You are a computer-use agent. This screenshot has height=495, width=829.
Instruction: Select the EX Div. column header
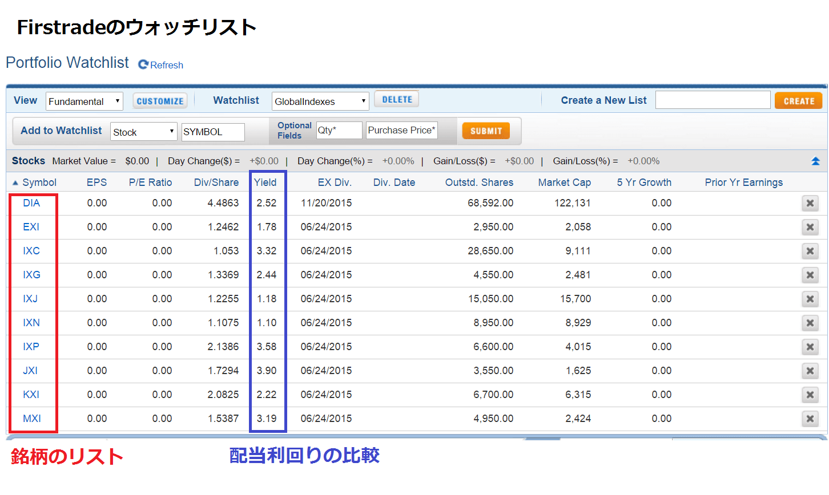click(x=335, y=182)
